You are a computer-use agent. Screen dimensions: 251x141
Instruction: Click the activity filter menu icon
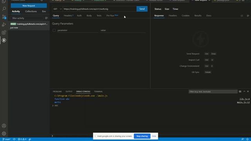pyautogui.click(x=46, y=18)
